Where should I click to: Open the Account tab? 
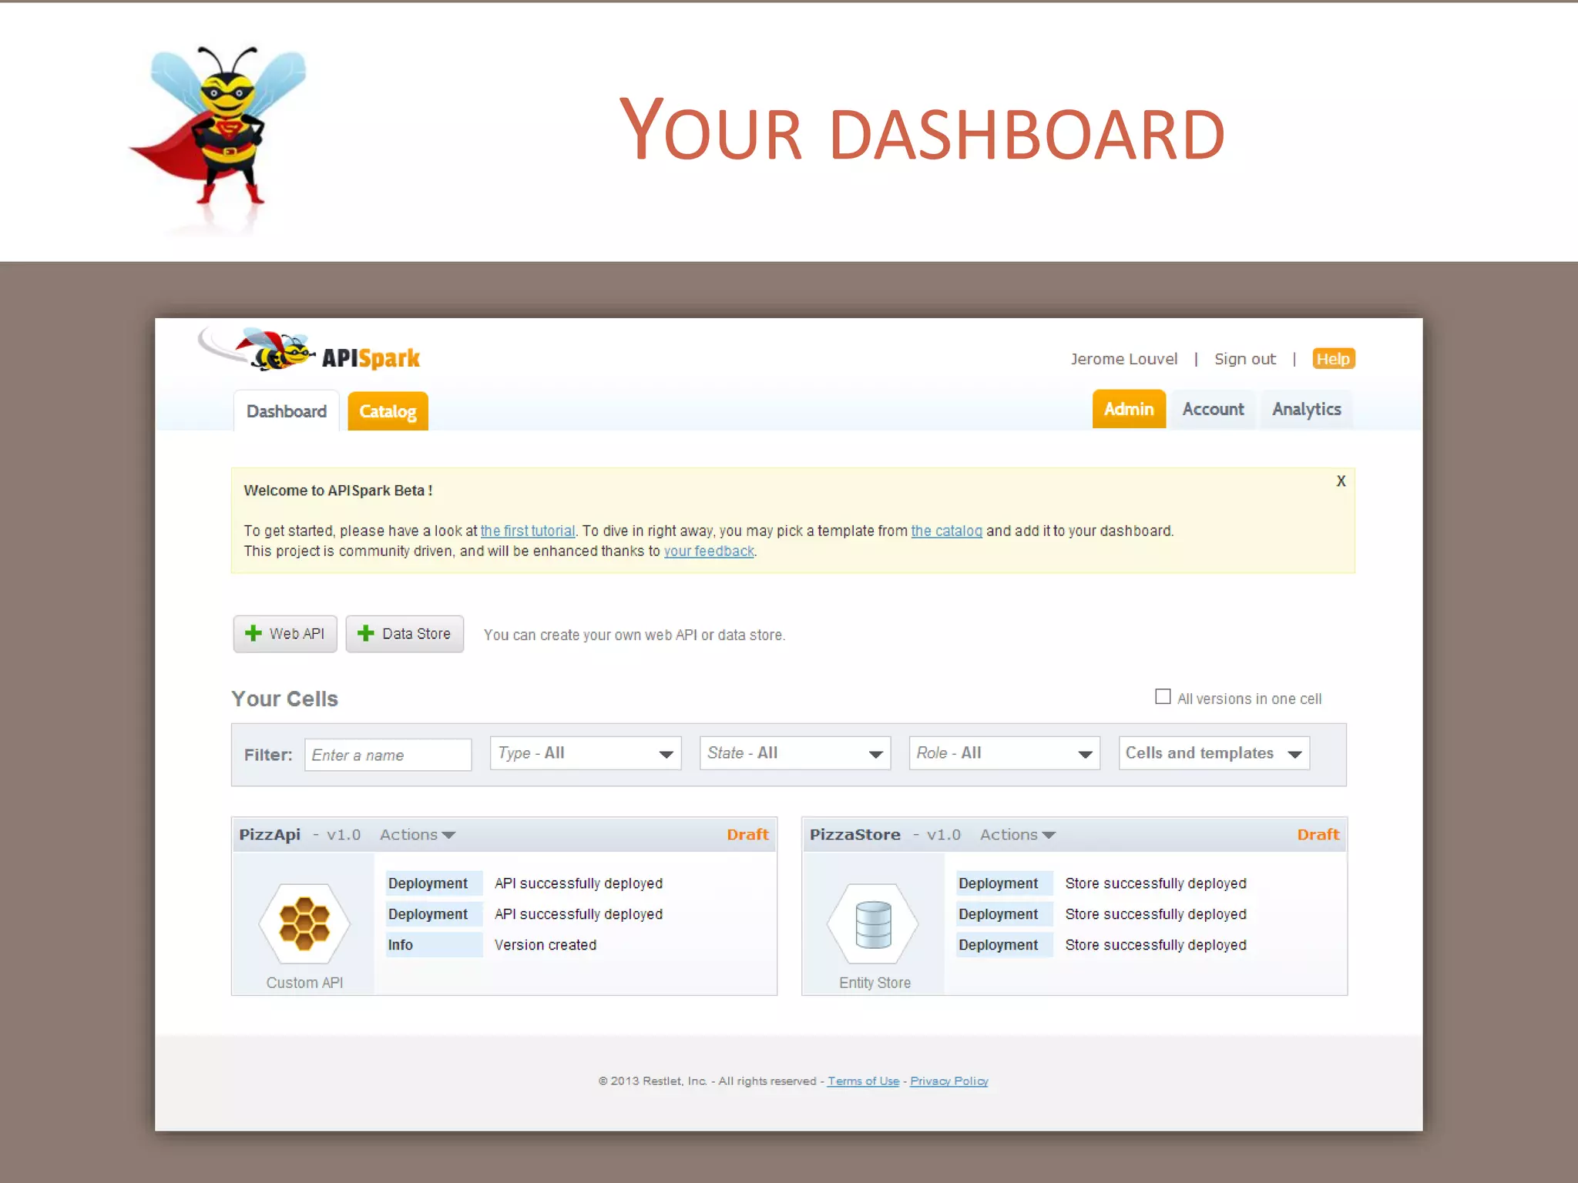pos(1214,409)
